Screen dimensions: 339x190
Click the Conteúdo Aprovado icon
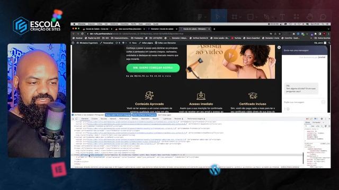(149, 96)
